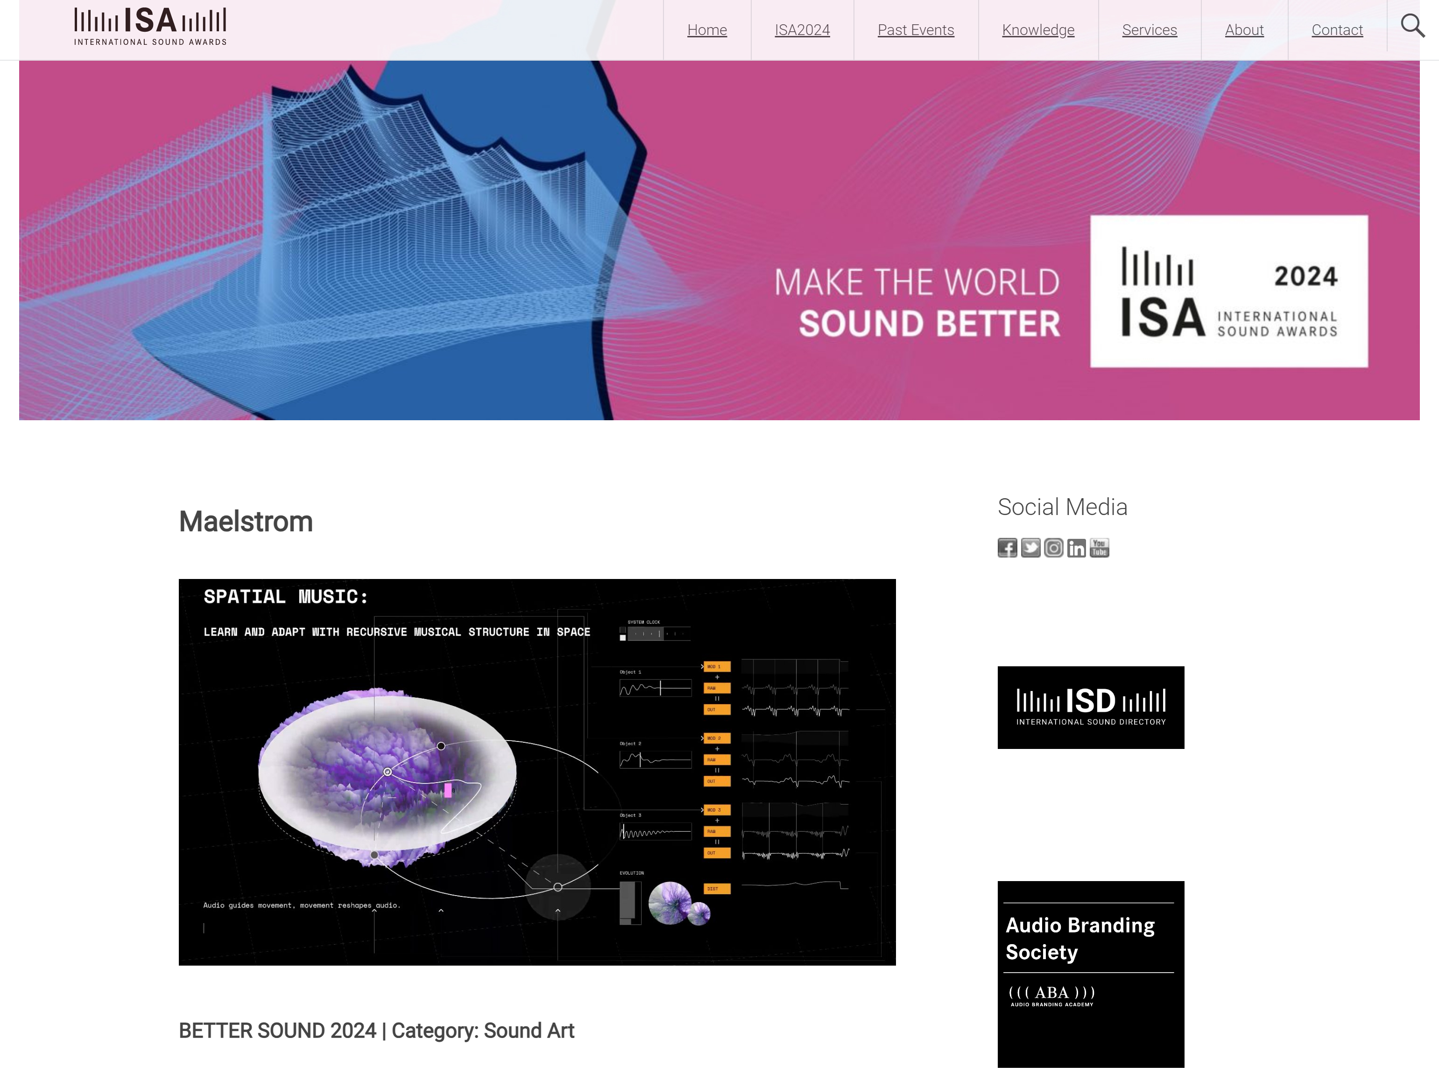The image size is (1439, 1080).
Task: Open the Audio Branding Society banner
Action: 1090,973
